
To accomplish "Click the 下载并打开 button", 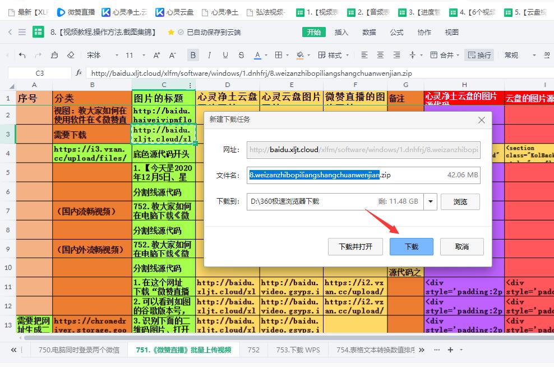I will point(356,246).
